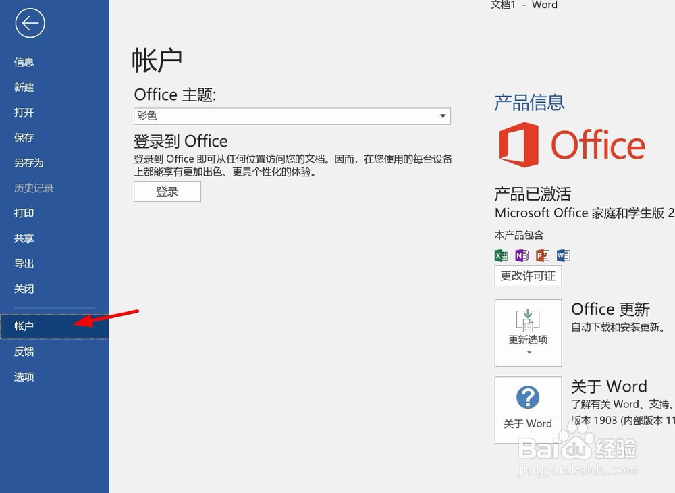Screen dimensions: 675x493
Task: Open the Office 主题 dropdown showing 彩色
Action: 292,116
